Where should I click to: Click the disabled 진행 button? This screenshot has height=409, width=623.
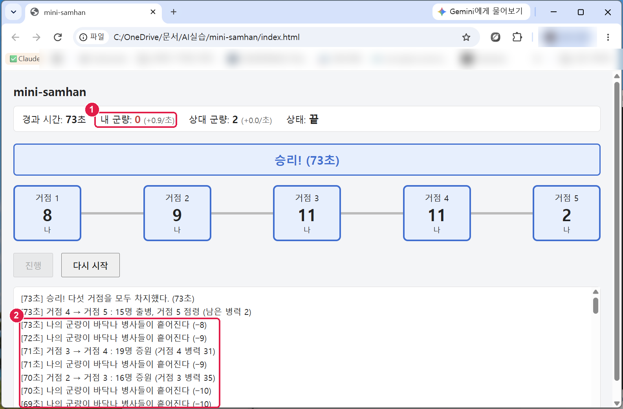[33, 265]
